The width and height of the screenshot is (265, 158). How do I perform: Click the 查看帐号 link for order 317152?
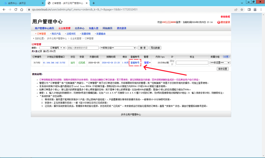click(x=135, y=63)
